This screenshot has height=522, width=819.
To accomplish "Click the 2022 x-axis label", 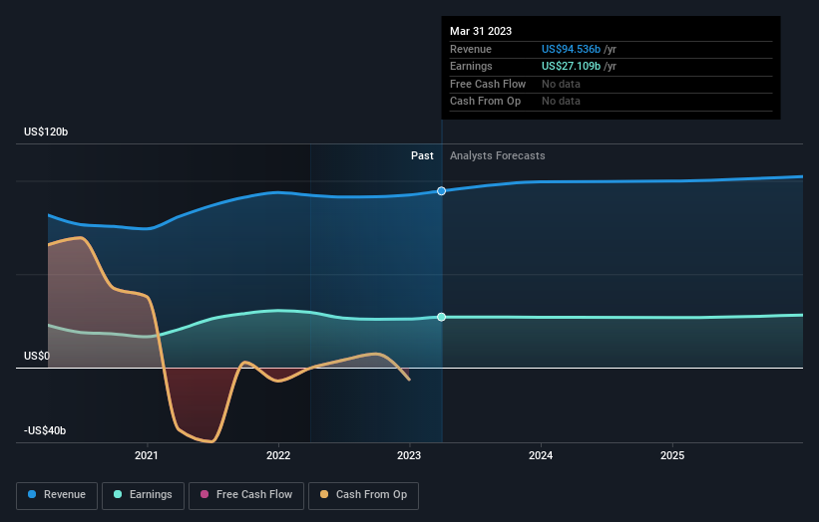I will pos(278,455).
